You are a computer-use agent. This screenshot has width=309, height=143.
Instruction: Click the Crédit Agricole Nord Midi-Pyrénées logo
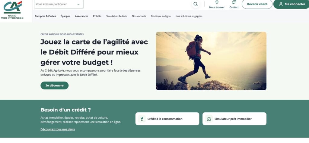click(12, 10)
